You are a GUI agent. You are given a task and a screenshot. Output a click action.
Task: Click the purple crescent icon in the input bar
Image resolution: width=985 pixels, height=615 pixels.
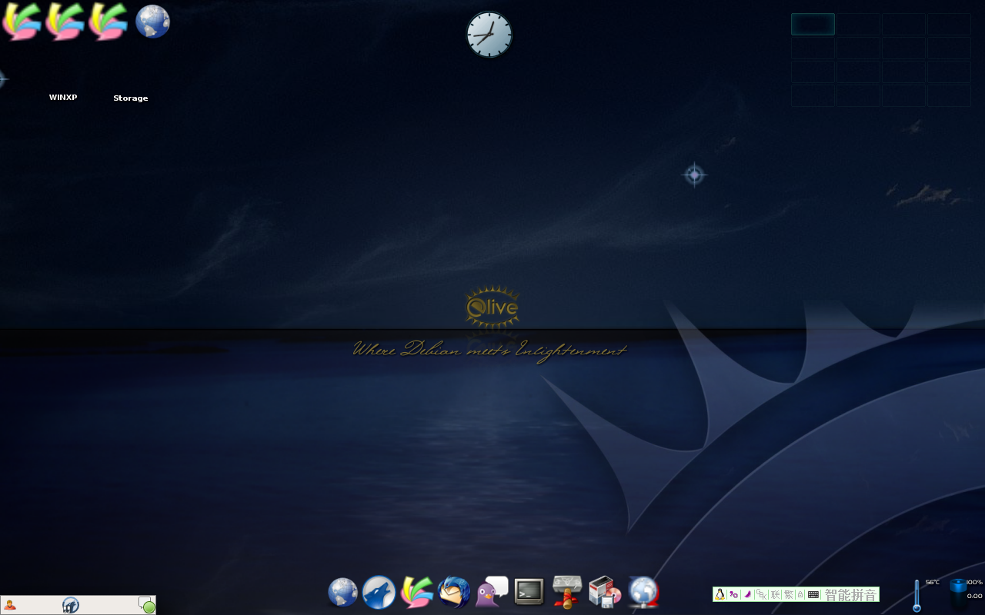[x=746, y=594]
